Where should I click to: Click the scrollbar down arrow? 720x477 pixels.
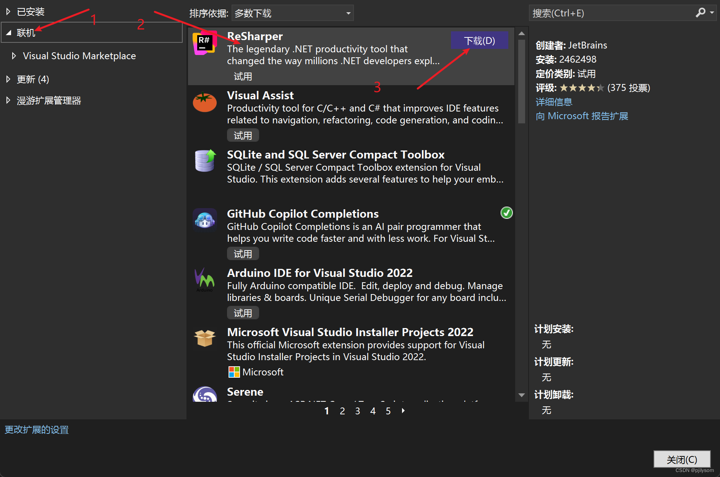[x=522, y=395]
